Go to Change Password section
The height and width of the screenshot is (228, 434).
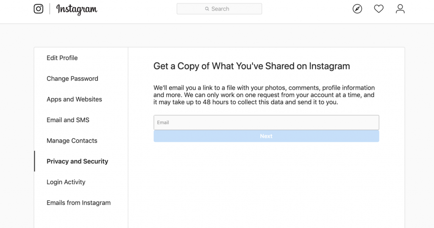[72, 79]
